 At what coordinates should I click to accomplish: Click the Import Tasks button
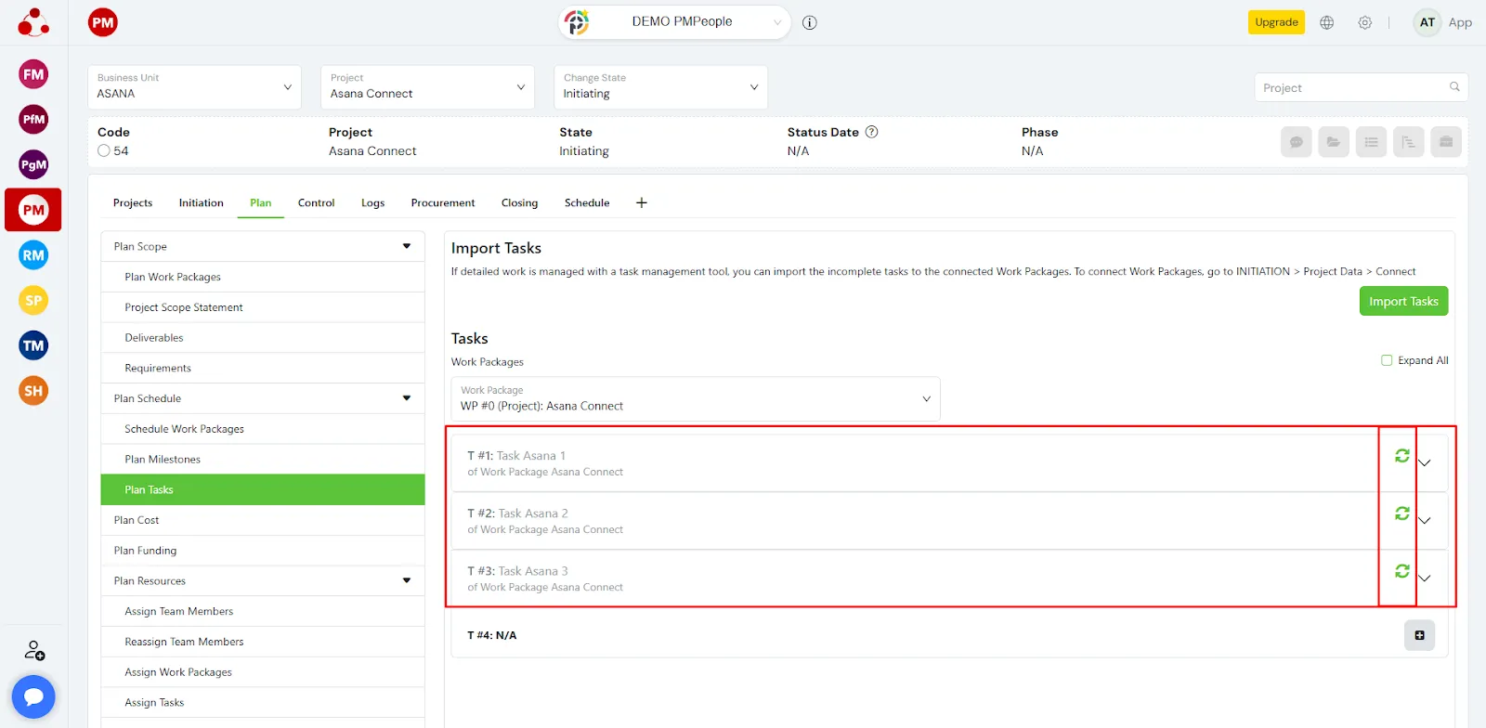point(1402,301)
